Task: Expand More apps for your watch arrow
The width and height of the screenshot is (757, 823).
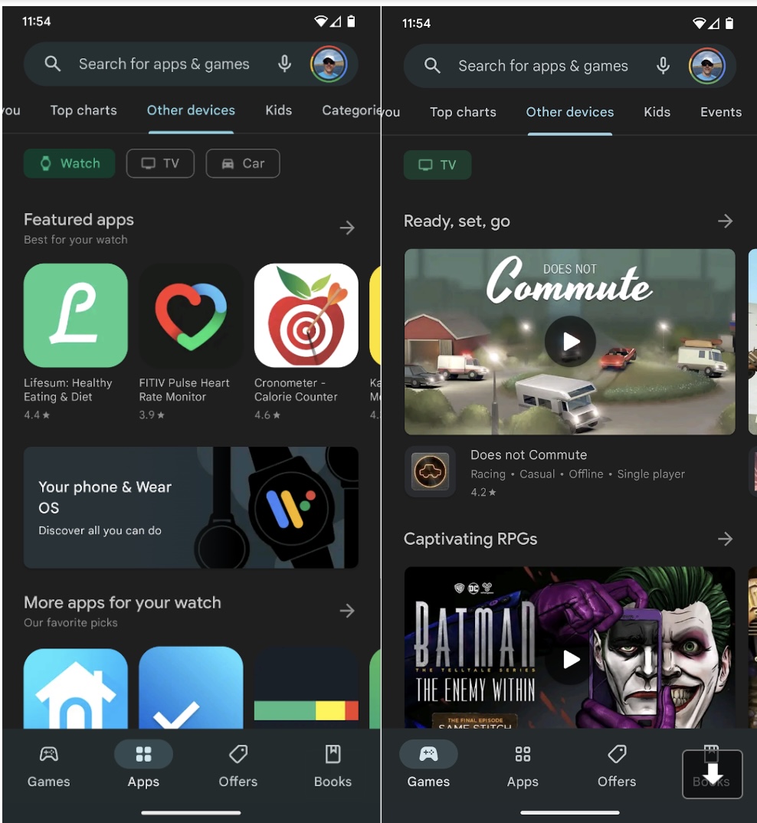Action: [x=347, y=611]
